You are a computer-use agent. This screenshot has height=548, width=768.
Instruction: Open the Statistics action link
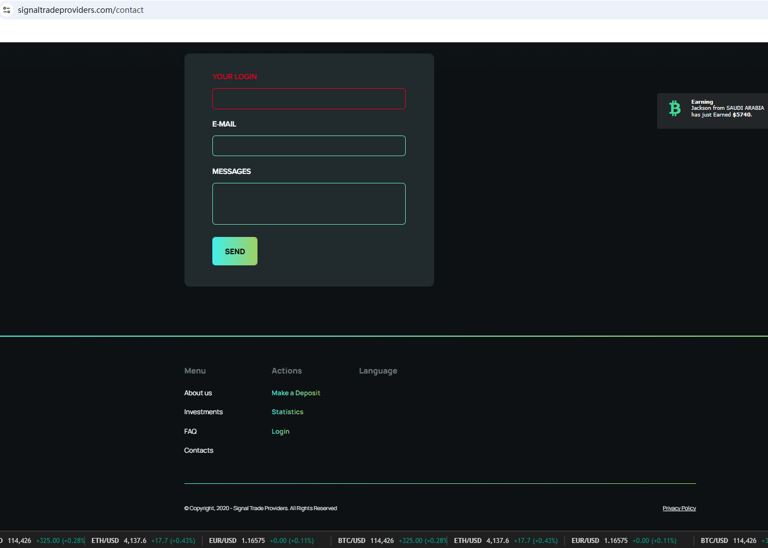tap(288, 412)
